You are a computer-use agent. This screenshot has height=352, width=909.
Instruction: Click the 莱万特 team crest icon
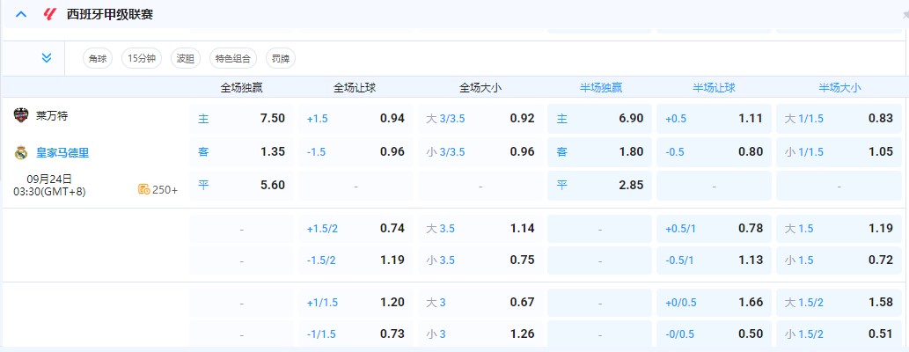pos(21,115)
